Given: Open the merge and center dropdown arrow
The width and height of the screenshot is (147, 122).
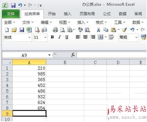Looking at the screenshot, I should coord(106,37).
